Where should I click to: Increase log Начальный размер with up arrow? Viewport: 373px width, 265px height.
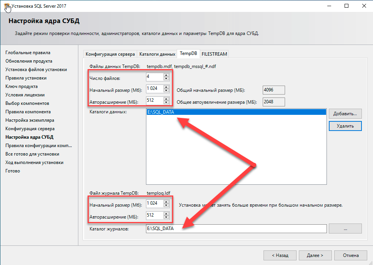(166, 202)
